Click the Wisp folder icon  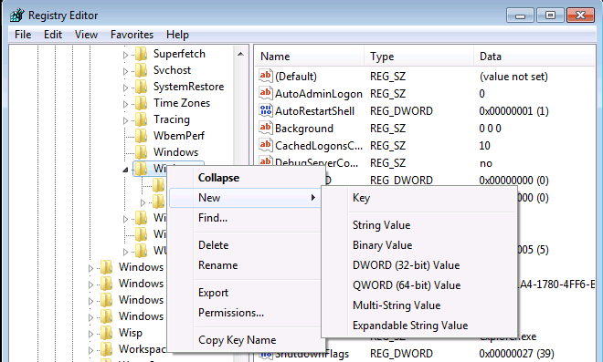point(107,333)
